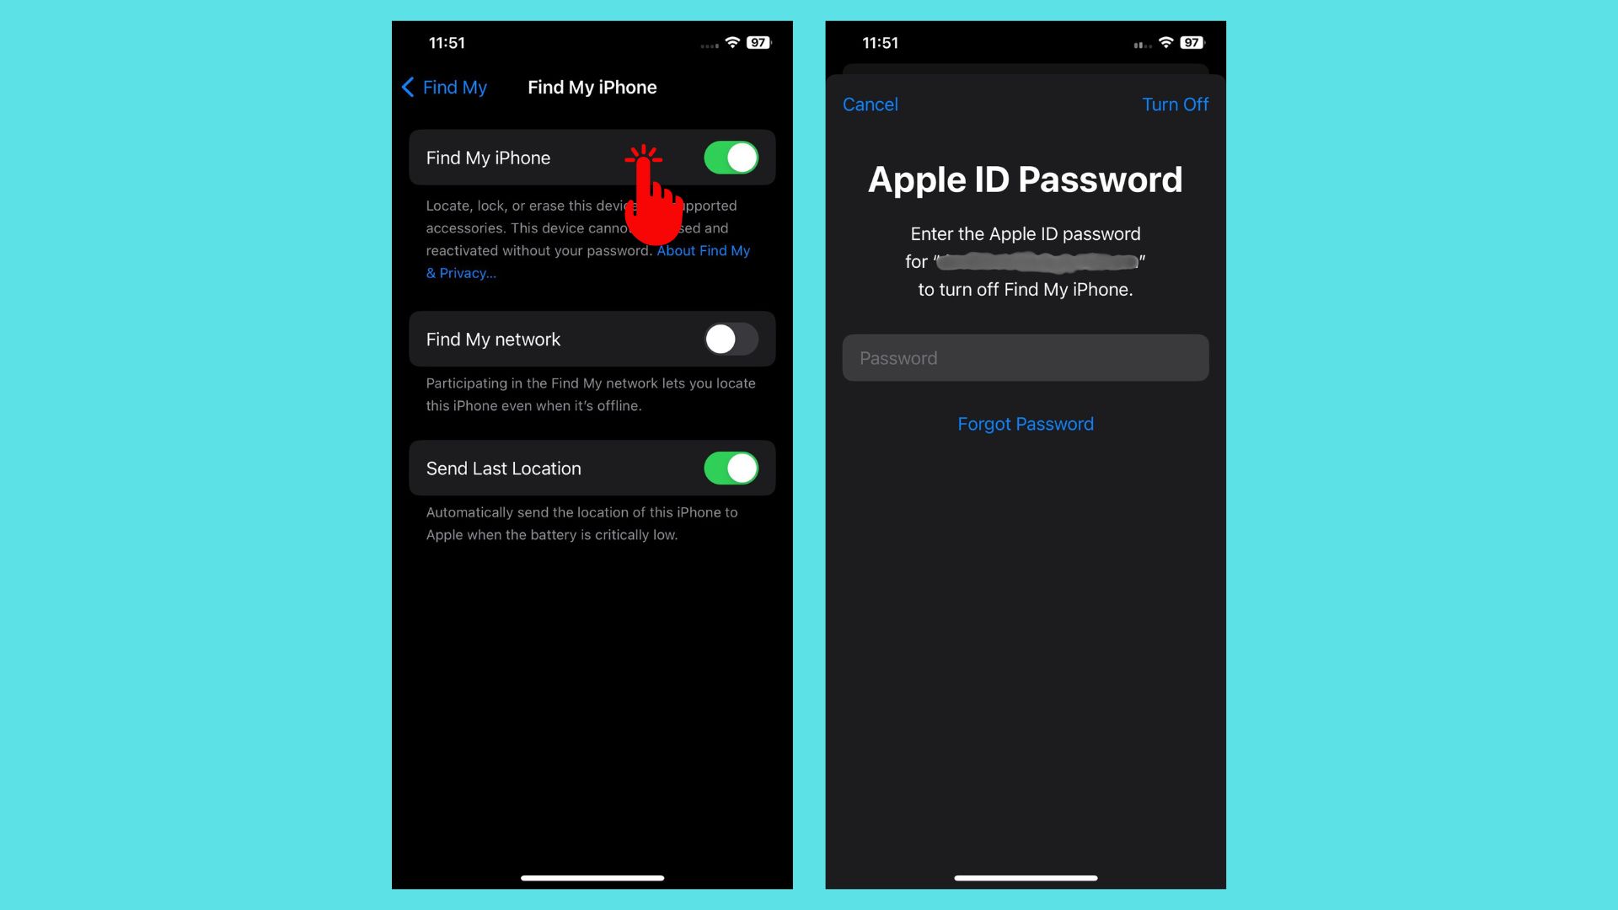
Task: Select the Password input field
Action: (x=1026, y=356)
